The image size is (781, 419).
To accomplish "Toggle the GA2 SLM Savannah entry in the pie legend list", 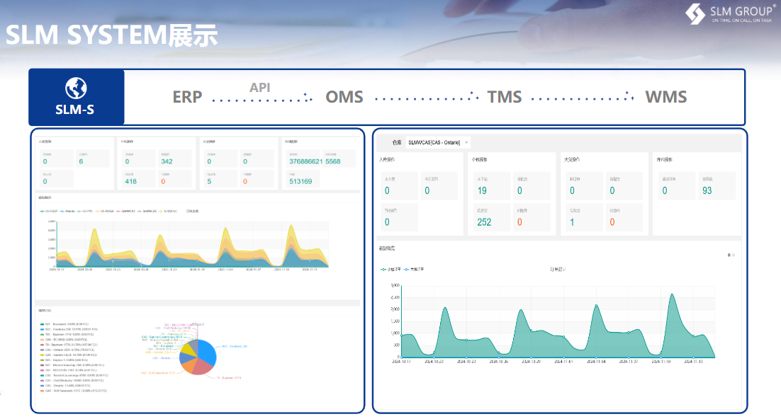I will [73, 391].
